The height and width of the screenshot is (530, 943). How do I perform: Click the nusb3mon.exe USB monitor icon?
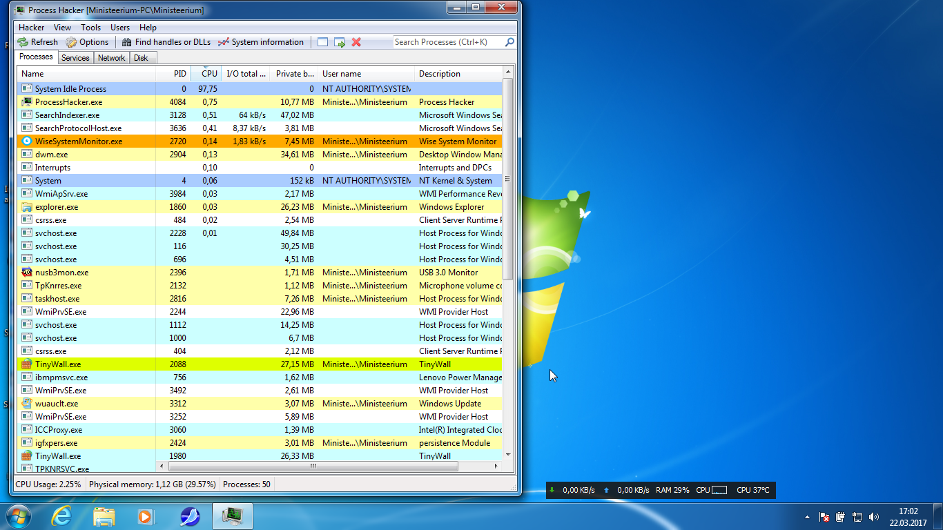(27, 273)
